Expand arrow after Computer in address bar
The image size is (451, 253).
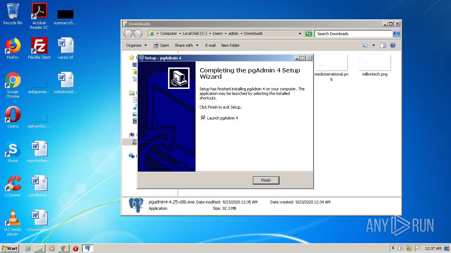180,34
